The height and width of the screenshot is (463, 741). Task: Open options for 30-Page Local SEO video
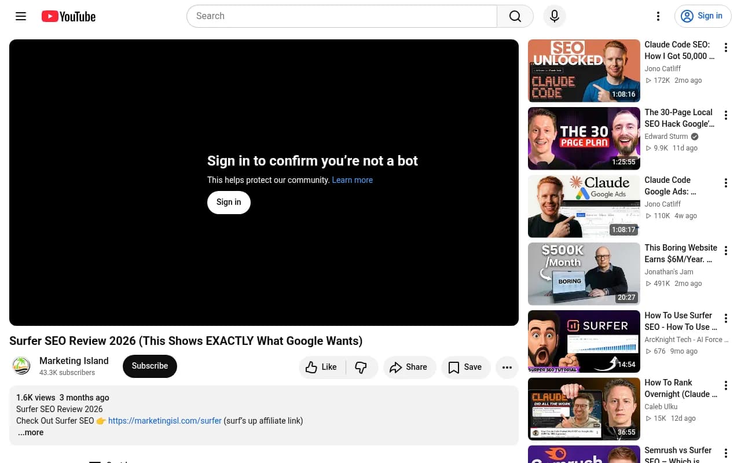(x=726, y=115)
